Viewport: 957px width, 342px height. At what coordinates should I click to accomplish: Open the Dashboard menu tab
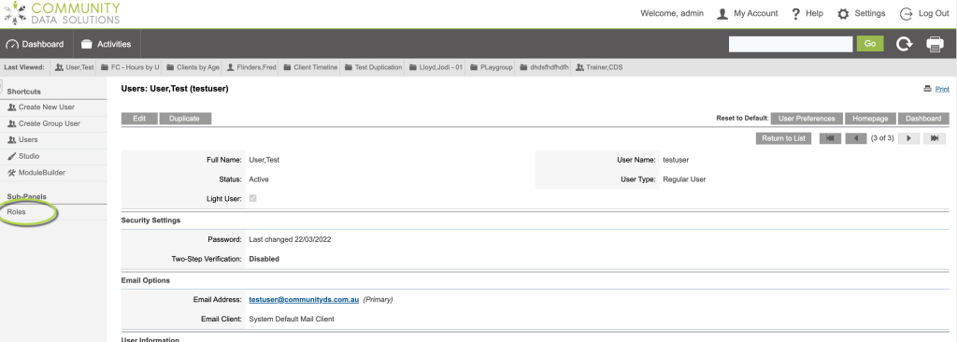coord(36,44)
